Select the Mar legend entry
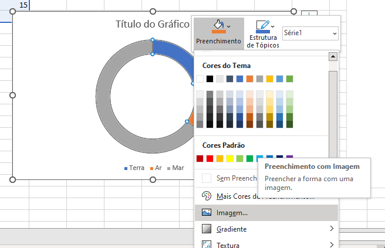 175,168
